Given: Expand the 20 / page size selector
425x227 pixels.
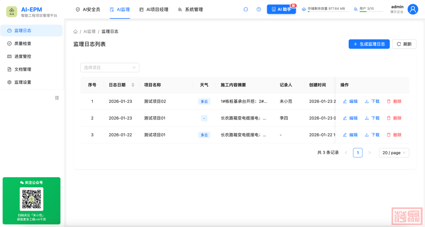Looking at the screenshot, I should coord(394,153).
